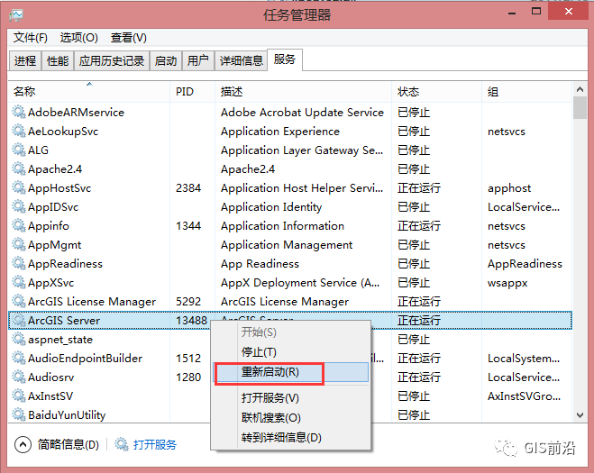Select the ArcGIS Server PID 13488
This screenshot has height=473, width=594.
click(191, 321)
